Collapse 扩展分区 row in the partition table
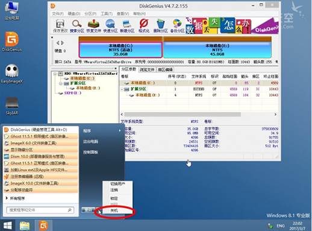The image size is (312, 231). click(x=122, y=89)
